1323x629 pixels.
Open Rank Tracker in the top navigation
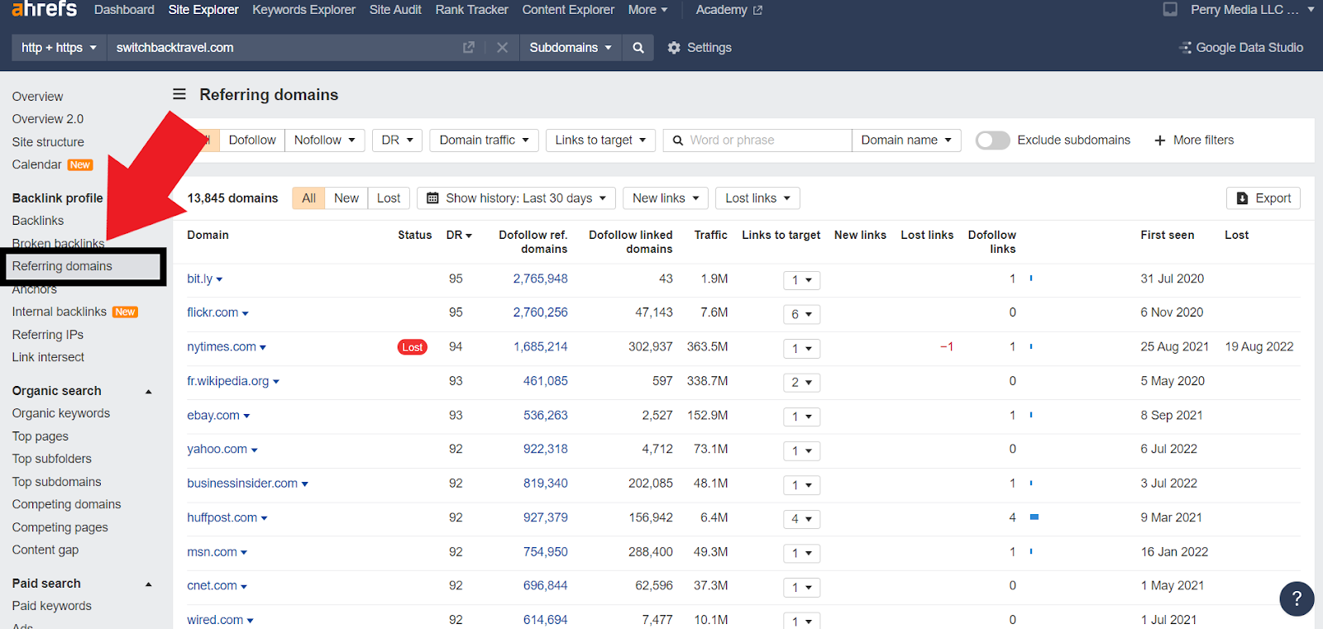click(472, 10)
